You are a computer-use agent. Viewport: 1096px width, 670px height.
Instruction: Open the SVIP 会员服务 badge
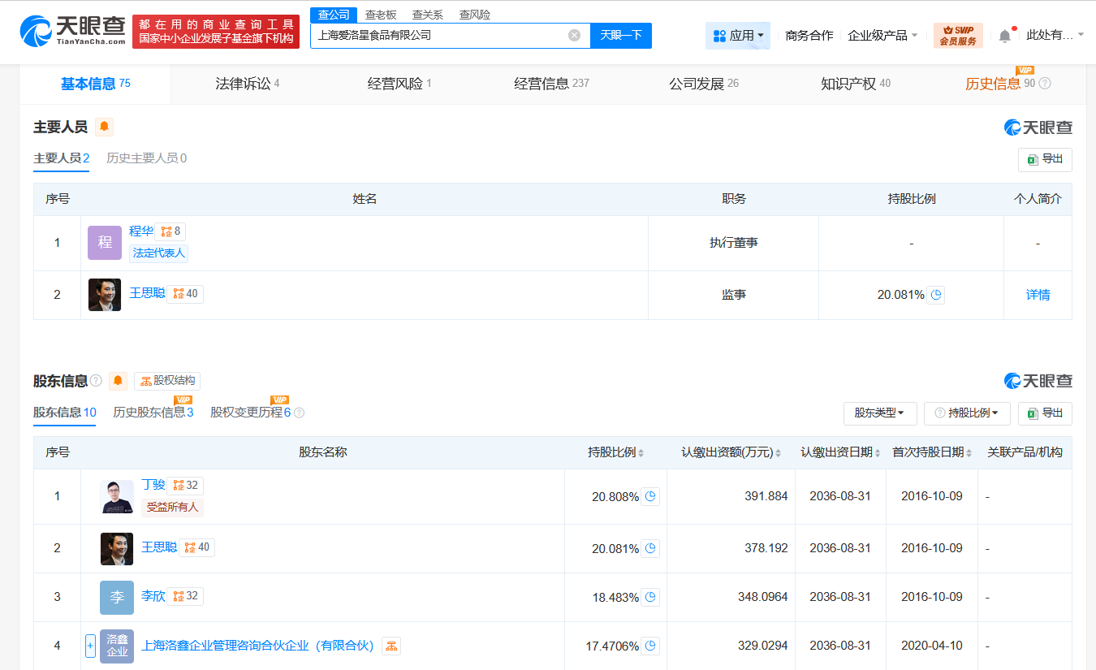(x=958, y=36)
